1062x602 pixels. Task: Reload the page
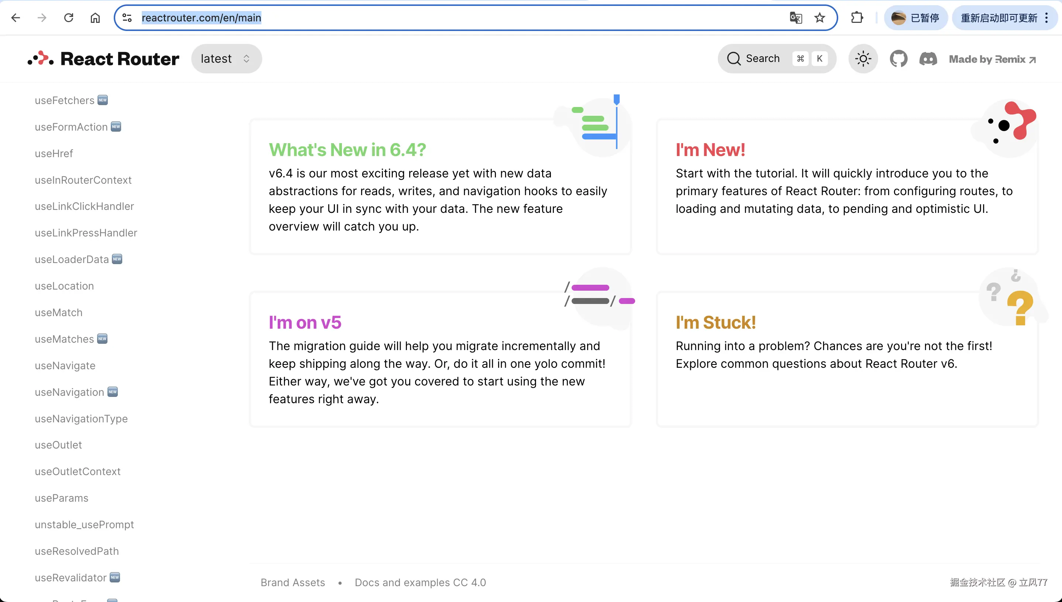point(69,18)
